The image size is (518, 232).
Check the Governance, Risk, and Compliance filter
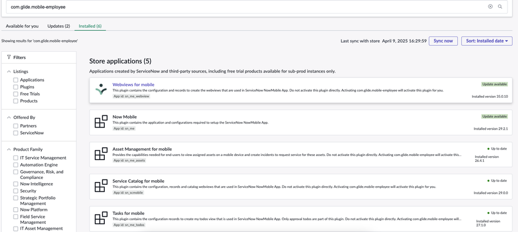coord(15,172)
